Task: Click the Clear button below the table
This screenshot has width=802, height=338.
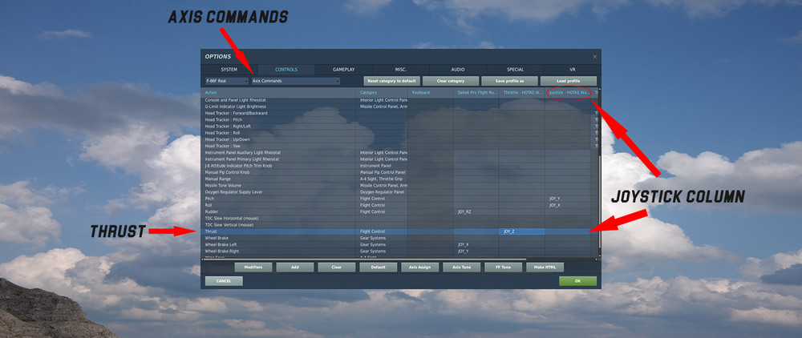Action: click(337, 267)
